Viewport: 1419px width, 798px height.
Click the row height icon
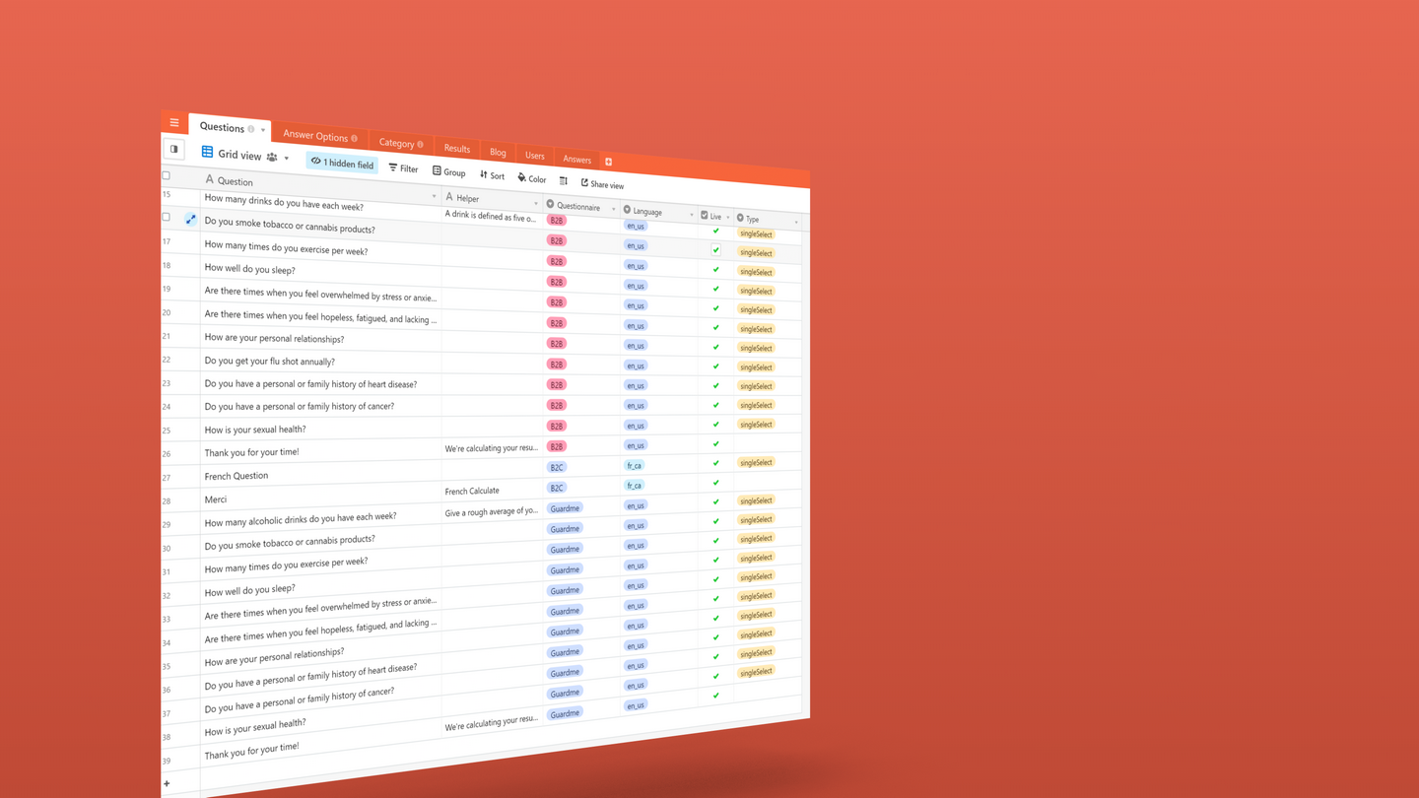click(564, 181)
